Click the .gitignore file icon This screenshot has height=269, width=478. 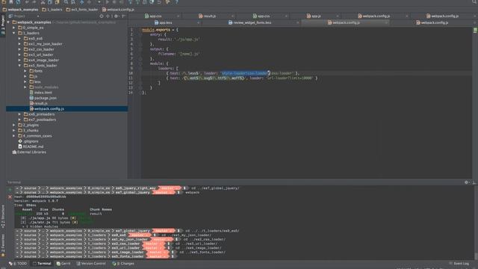(x=20, y=141)
